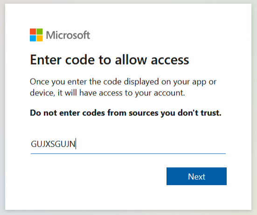
Task: Click the green square in Microsoft logo
Action: click(x=40, y=31)
